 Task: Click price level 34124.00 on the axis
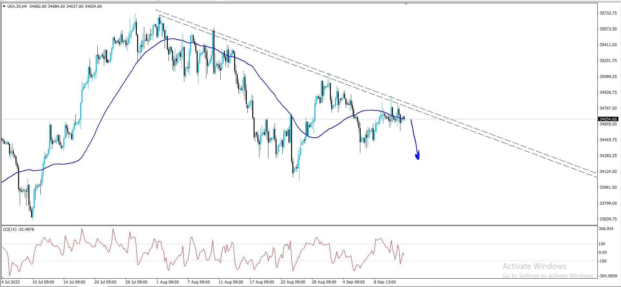[608, 172]
